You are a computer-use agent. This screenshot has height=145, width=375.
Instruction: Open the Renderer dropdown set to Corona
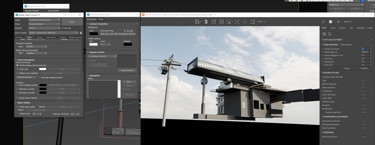[x=44, y=28]
